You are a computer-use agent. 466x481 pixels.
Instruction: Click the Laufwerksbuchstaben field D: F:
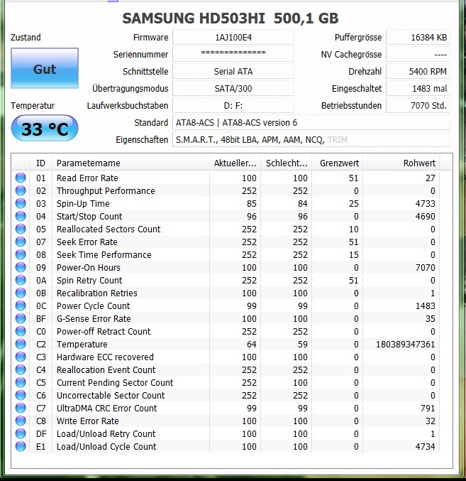click(233, 106)
